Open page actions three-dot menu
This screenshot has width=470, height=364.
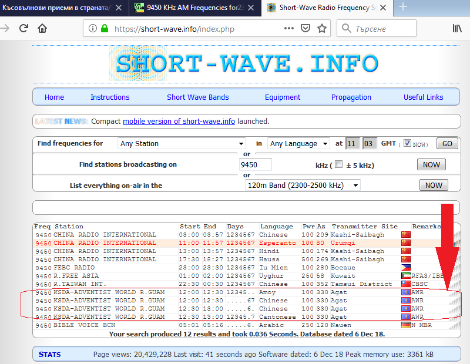point(288,28)
